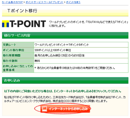The image size is (130, 118).
Task: Select the 移行所要期間 row label
Action: (x=18, y=55)
